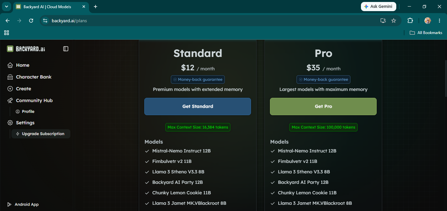This screenshot has width=447, height=211.
Task: Click Upgrade Subscription in sidebar
Action: coord(41,134)
